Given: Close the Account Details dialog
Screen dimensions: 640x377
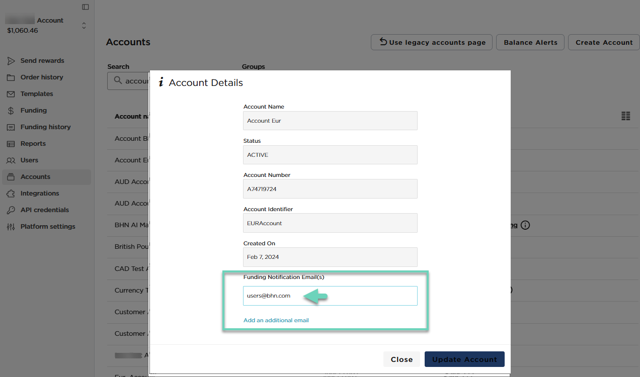Looking at the screenshot, I should click(x=402, y=359).
